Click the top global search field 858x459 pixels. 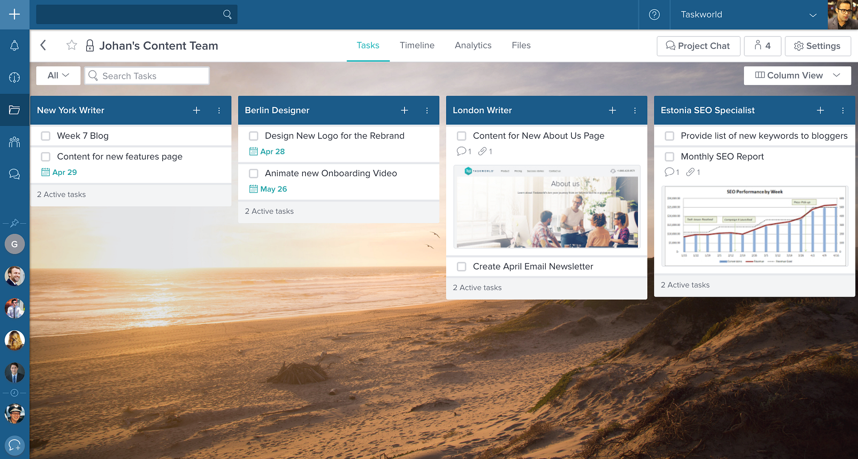(136, 15)
